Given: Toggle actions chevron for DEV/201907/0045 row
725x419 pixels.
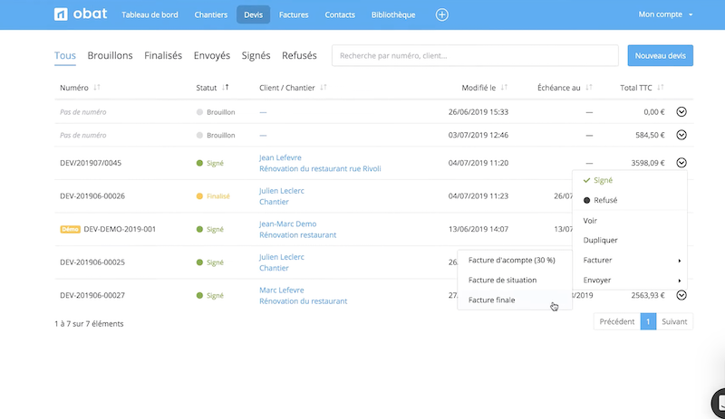Looking at the screenshot, I should pyautogui.click(x=681, y=163).
